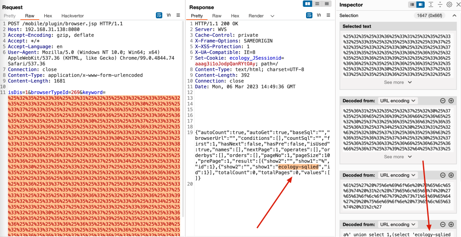Click the Inspector panel title
Screen dimensions: 461x237
click(351, 5)
